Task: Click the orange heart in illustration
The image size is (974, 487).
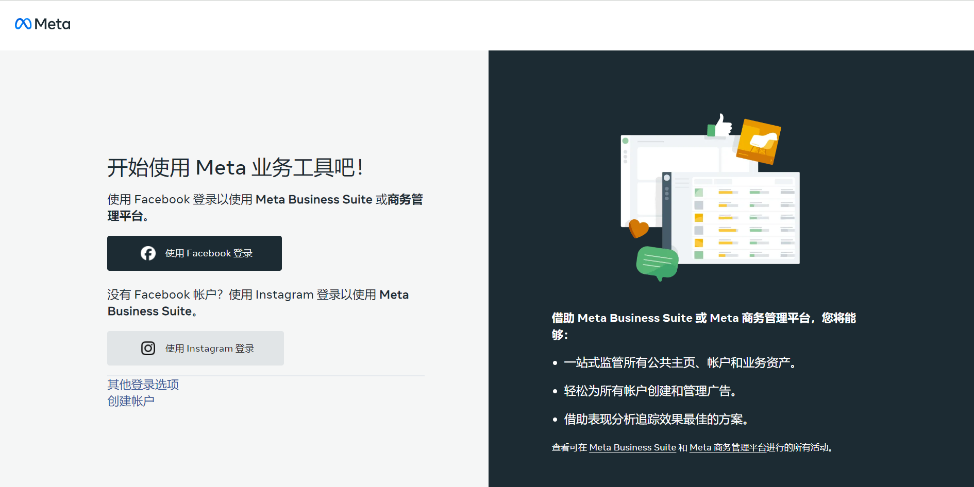Action: click(639, 228)
